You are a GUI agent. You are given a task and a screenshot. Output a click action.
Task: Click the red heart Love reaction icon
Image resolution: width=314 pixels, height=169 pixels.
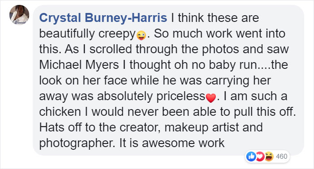(260, 156)
